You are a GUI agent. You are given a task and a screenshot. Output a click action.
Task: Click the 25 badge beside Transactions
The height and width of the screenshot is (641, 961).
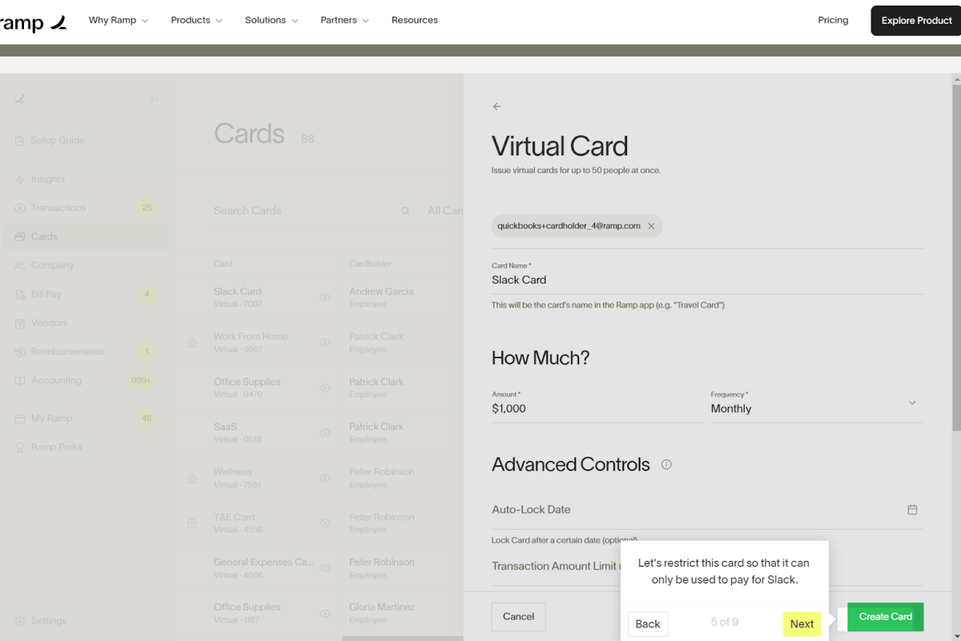click(147, 208)
